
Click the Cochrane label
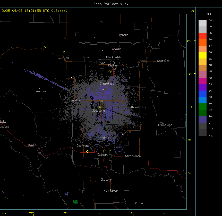[83, 146]
